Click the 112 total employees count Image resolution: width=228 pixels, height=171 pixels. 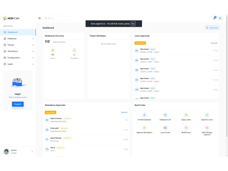click(47, 41)
